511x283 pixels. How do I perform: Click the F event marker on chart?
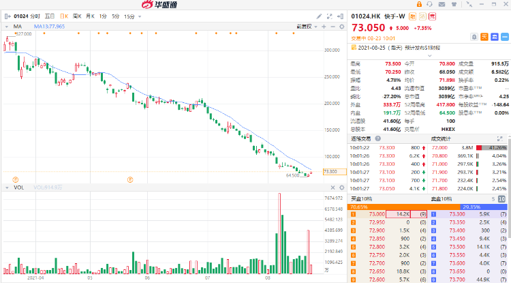tap(130, 179)
